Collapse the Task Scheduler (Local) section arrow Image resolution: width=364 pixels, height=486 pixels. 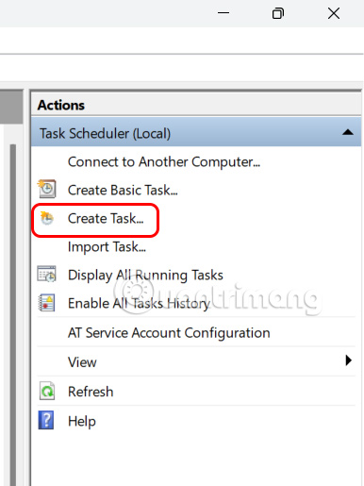point(348,132)
